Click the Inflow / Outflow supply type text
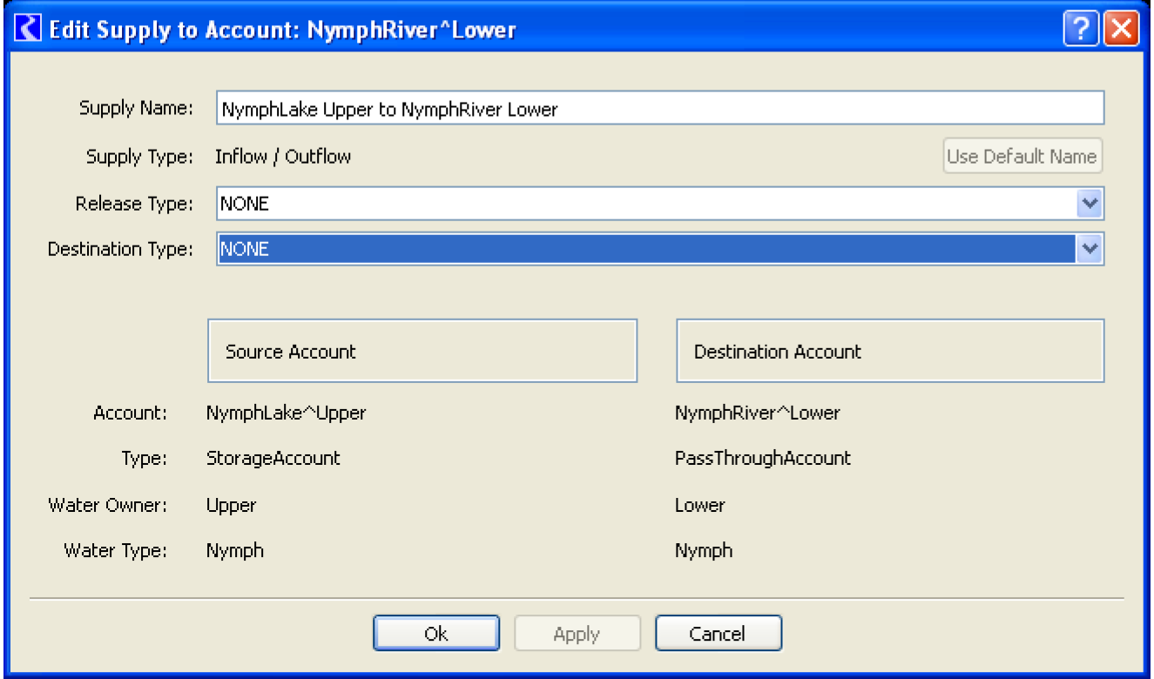 (283, 157)
